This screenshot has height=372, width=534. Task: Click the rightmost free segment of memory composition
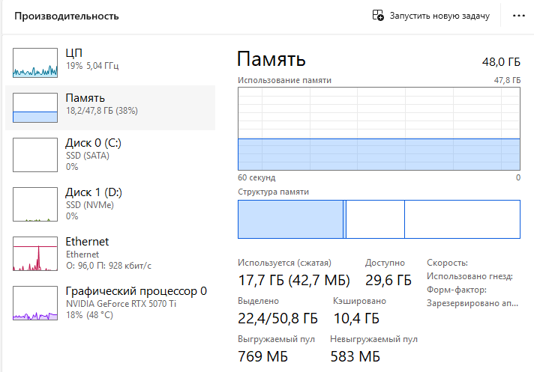coord(462,219)
